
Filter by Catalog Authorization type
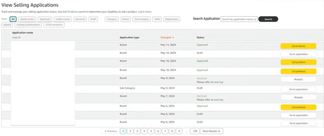28,25
